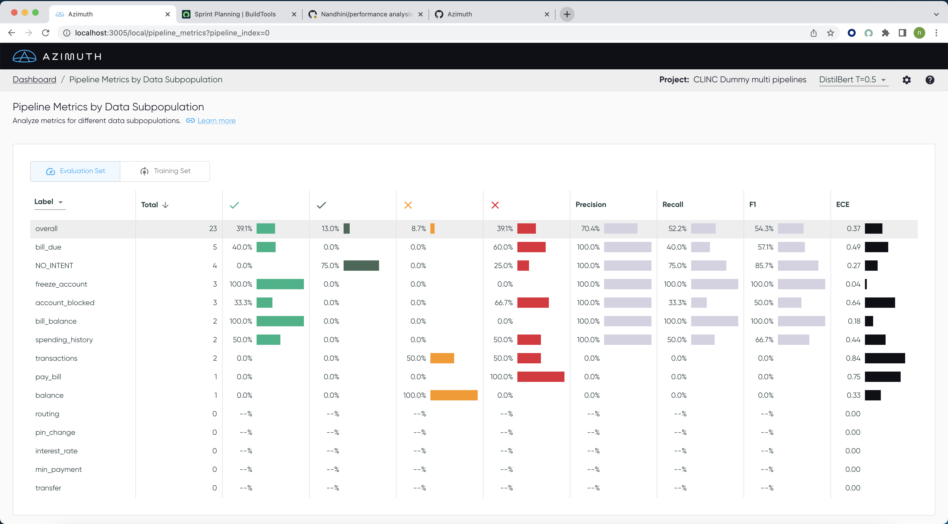Open the DistilBert T=0.5 pipeline dropdown
Viewport: 948px width, 524px height.
click(x=853, y=80)
